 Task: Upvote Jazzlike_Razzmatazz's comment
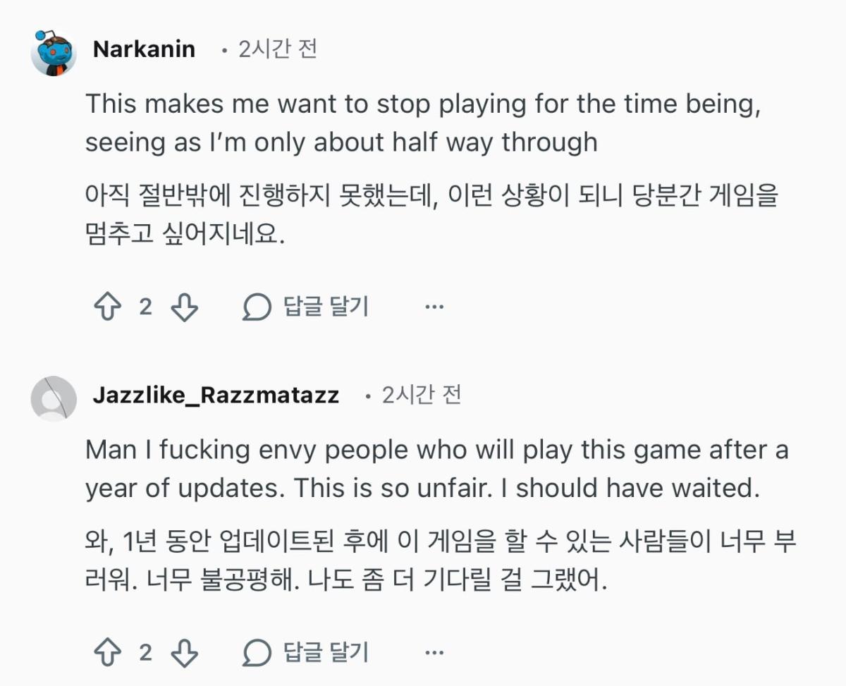coord(107,653)
